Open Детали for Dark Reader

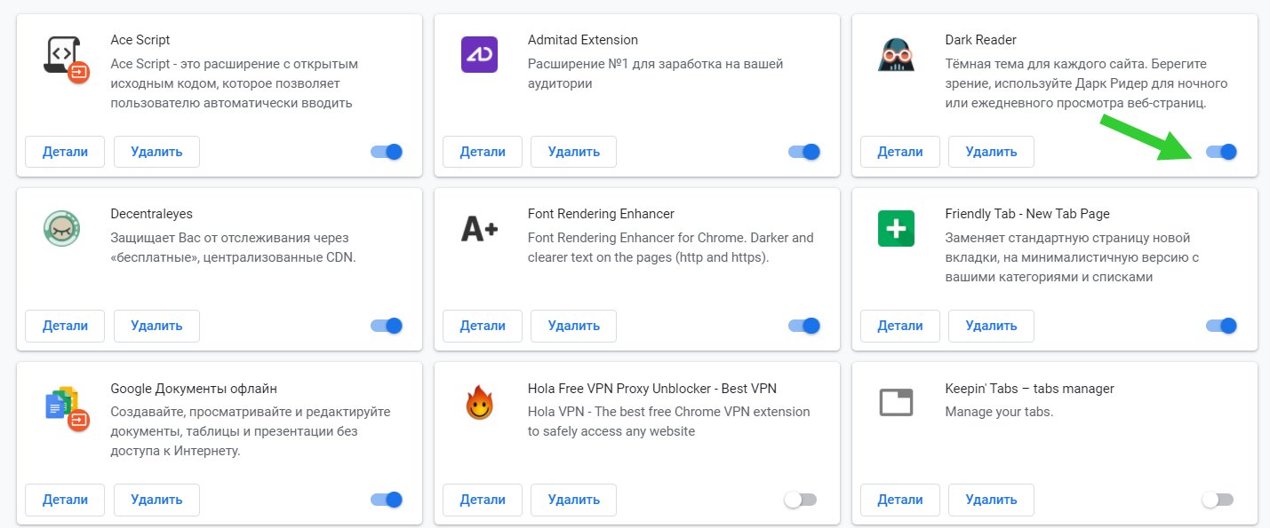click(899, 152)
